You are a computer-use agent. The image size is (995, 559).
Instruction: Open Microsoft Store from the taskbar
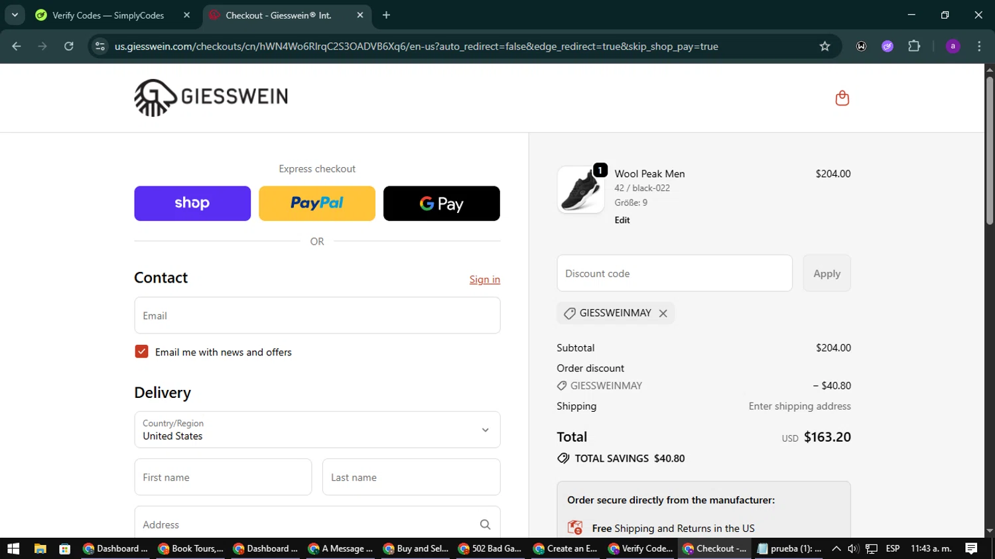[x=65, y=548]
